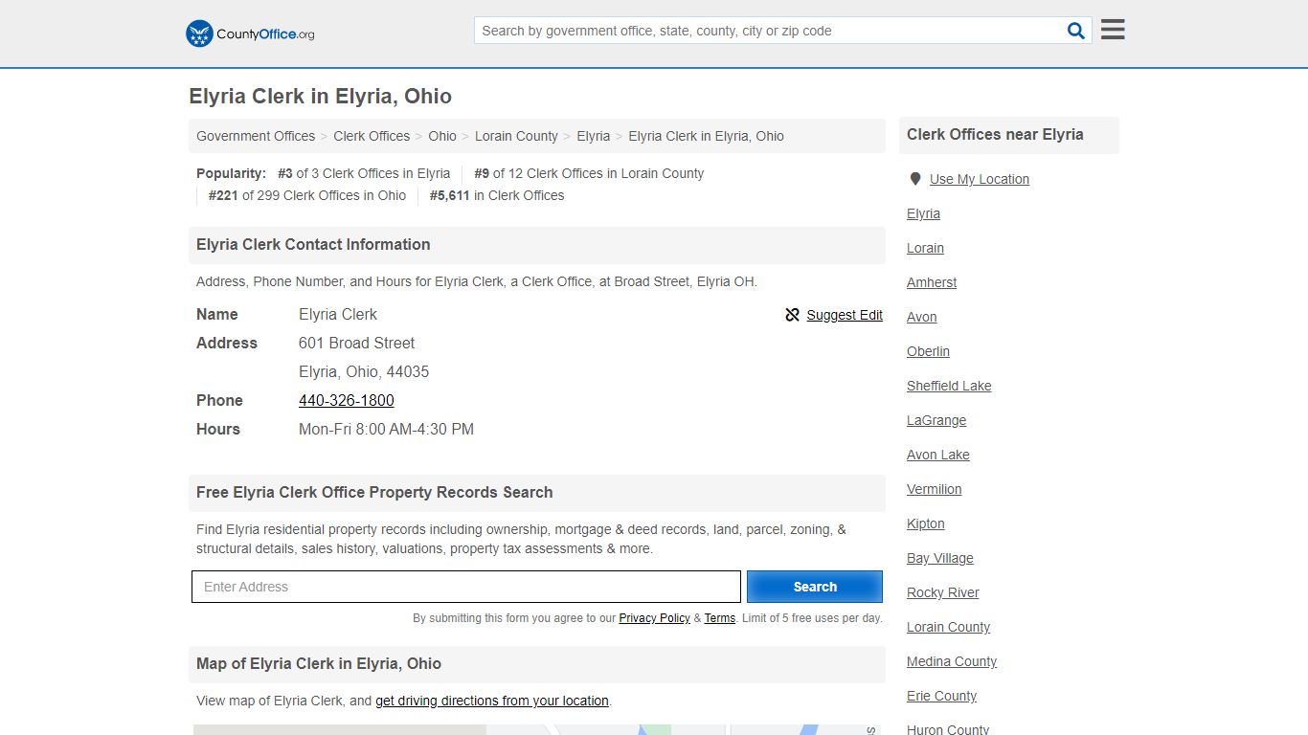
Task: Open LaGrange sidebar link
Action: tap(936, 420)
